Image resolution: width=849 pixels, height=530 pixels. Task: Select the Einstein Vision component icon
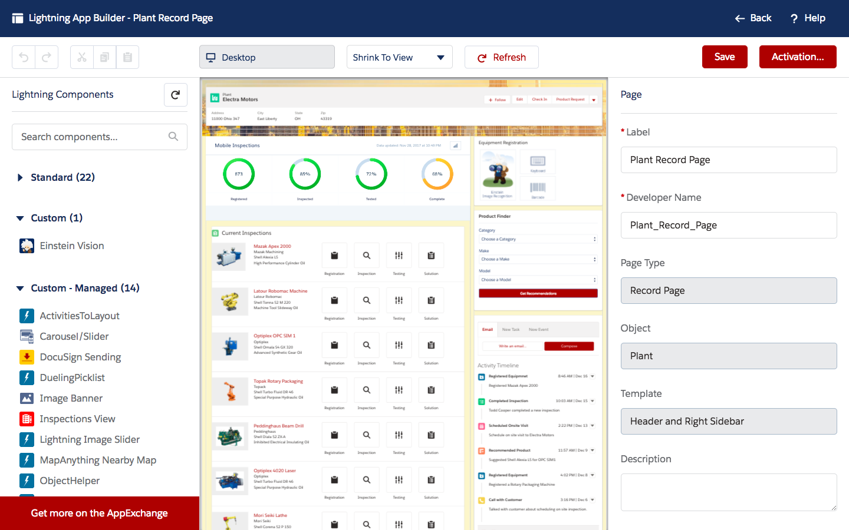(x=27, y=246)
